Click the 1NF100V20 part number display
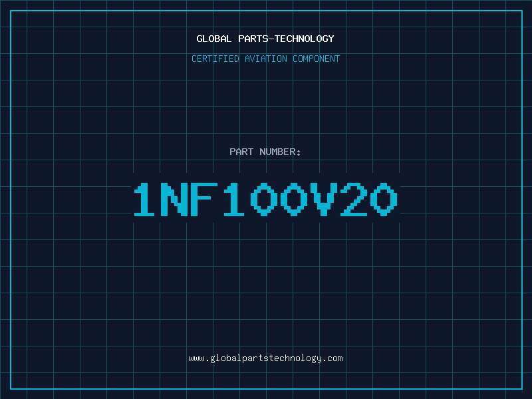 266,199
